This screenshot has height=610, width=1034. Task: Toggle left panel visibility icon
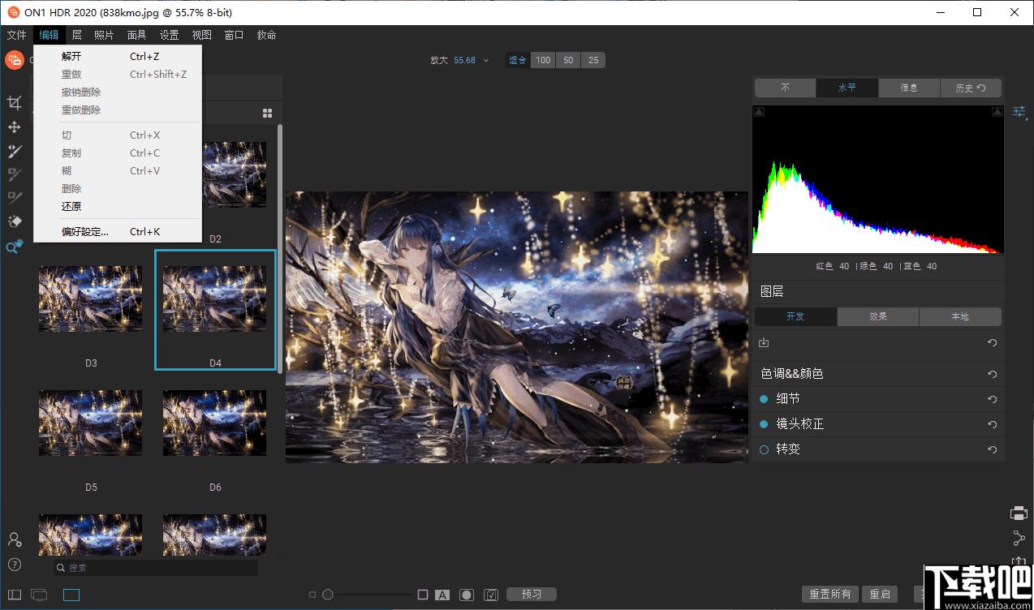(15, 595)
